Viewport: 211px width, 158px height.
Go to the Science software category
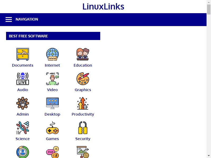23,139
